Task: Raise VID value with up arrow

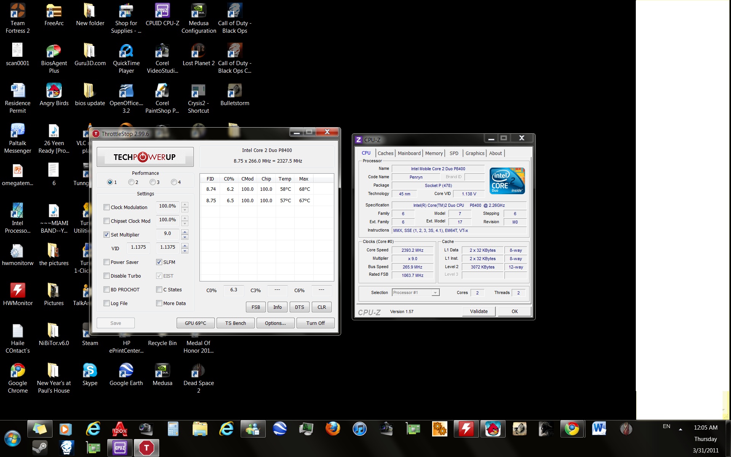Action: [185, 246]
